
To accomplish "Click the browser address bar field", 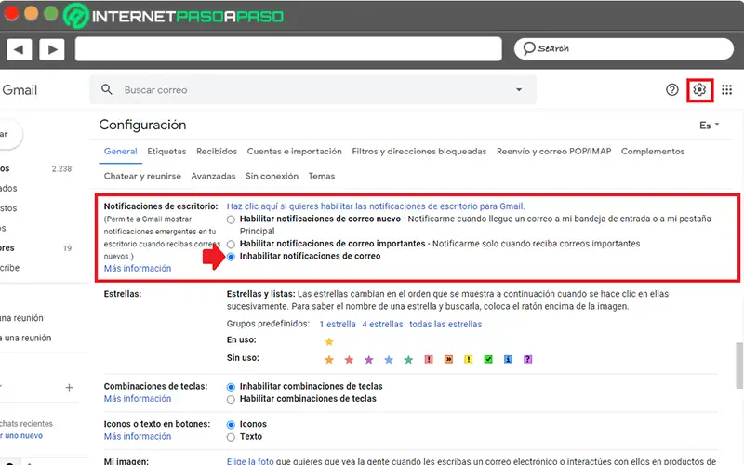I will click(x=288, y=49).
